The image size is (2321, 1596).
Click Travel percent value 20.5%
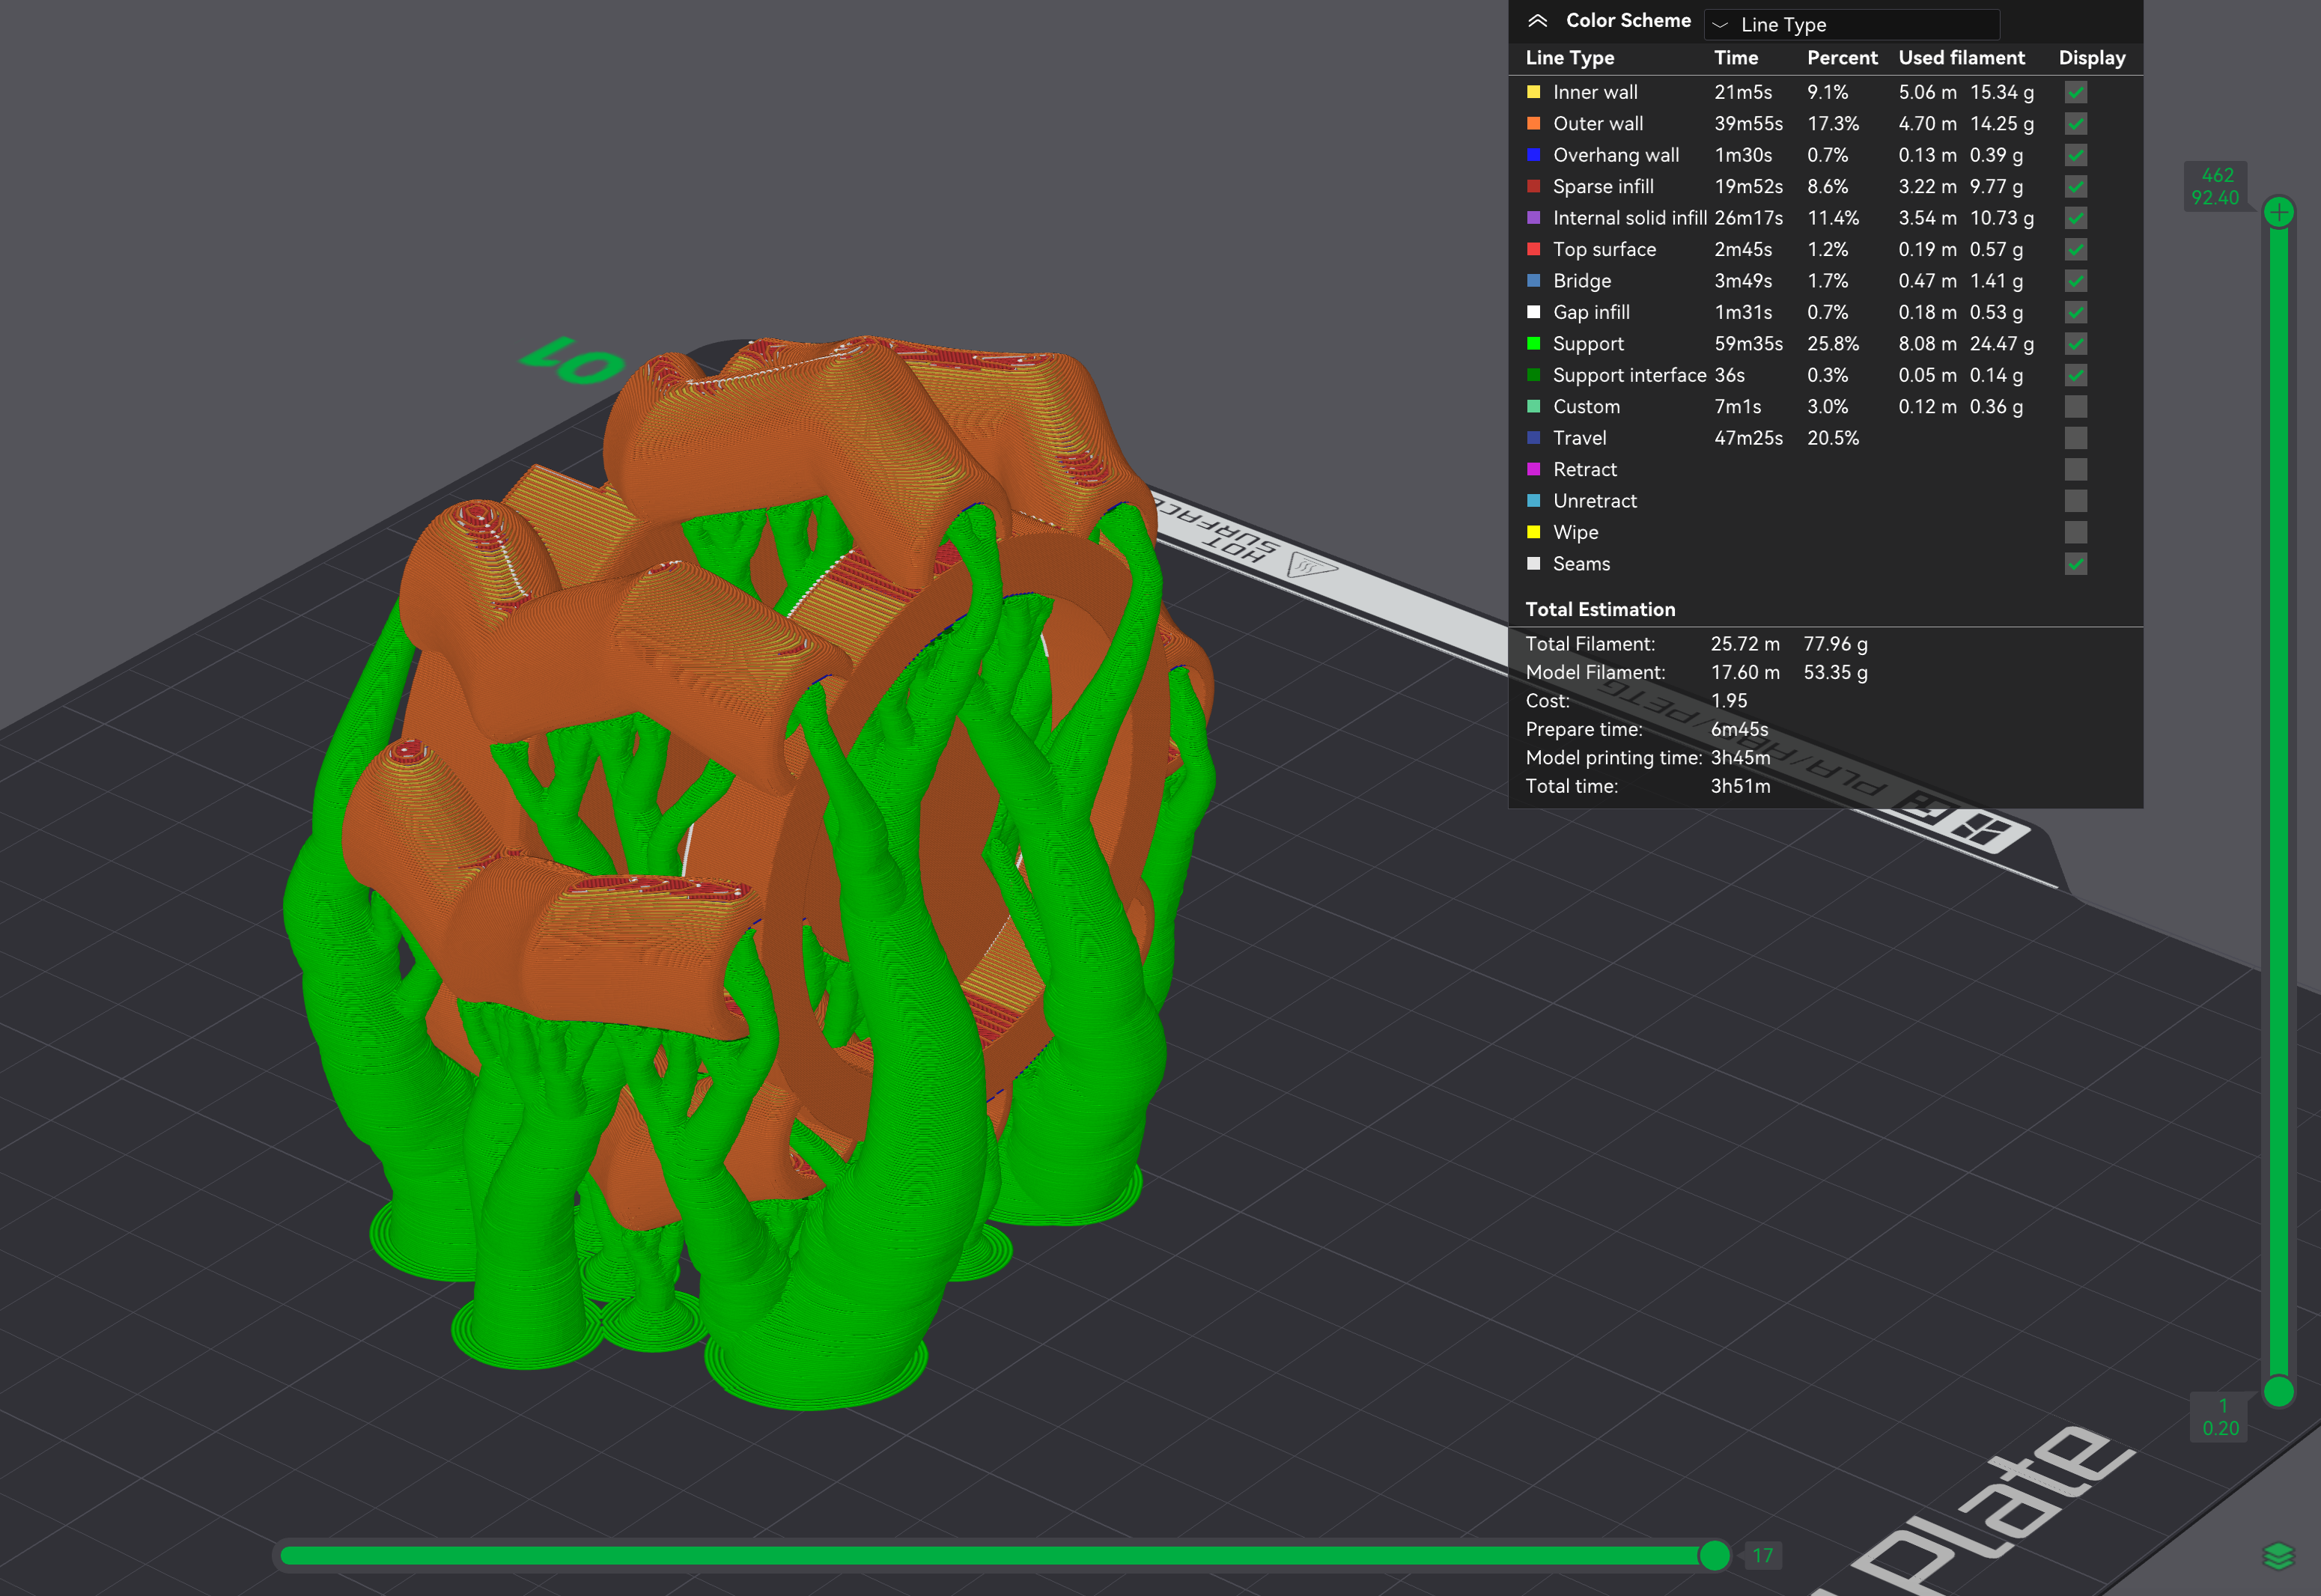(1833, 438)
